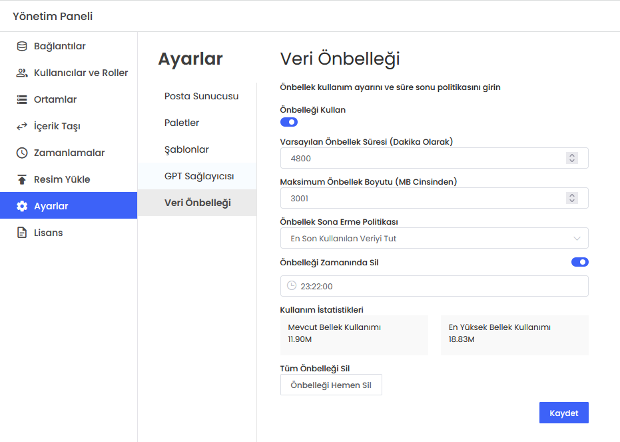Click the 23:22:00 time picker field
Image resolution: width=620 pixels, height=442 pixels.
pos(434,286)
